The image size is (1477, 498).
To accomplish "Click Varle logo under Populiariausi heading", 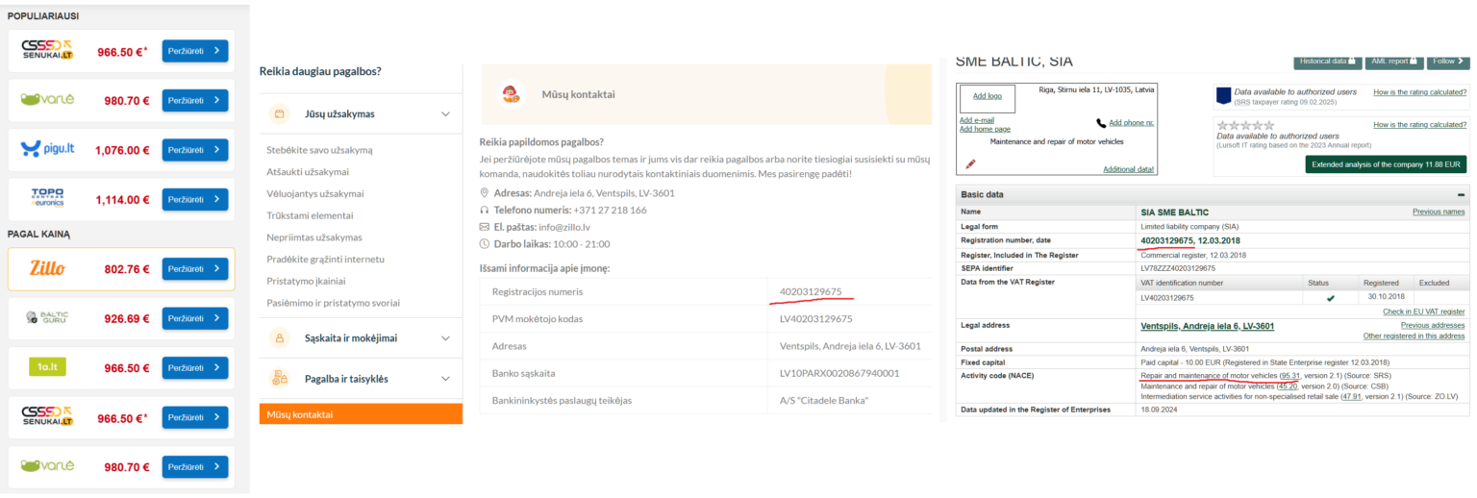I will tap(47, 100).
